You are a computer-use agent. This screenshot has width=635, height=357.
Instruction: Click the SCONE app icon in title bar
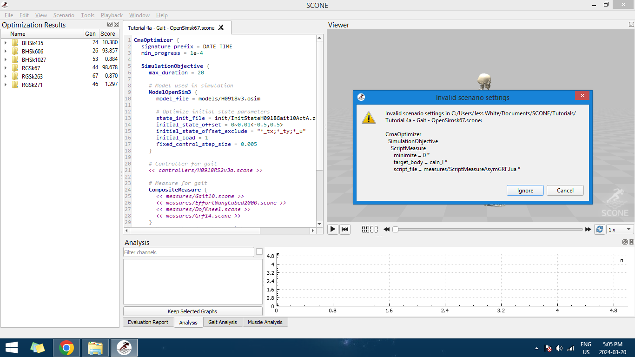pos(5,5)
